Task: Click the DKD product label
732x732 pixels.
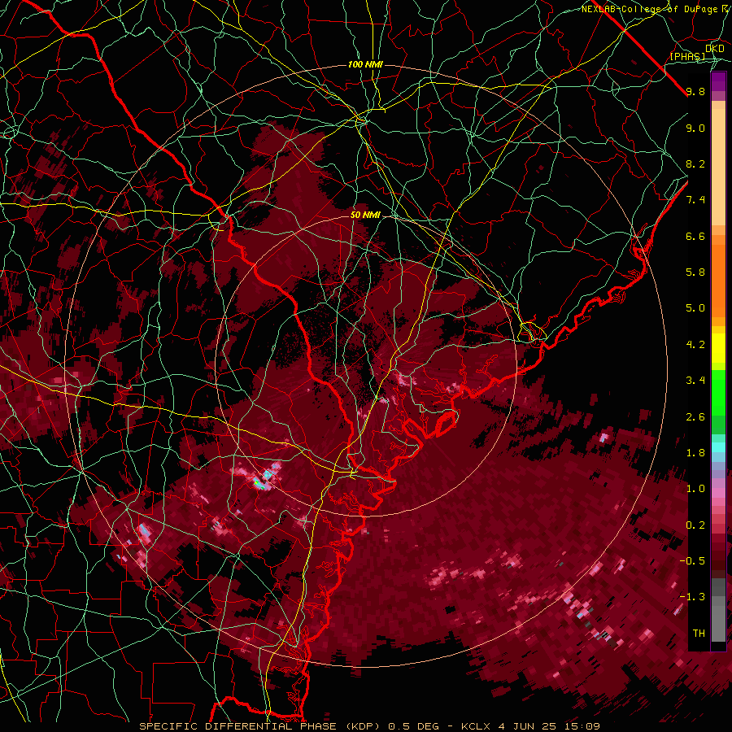Action: coord(715,48)
